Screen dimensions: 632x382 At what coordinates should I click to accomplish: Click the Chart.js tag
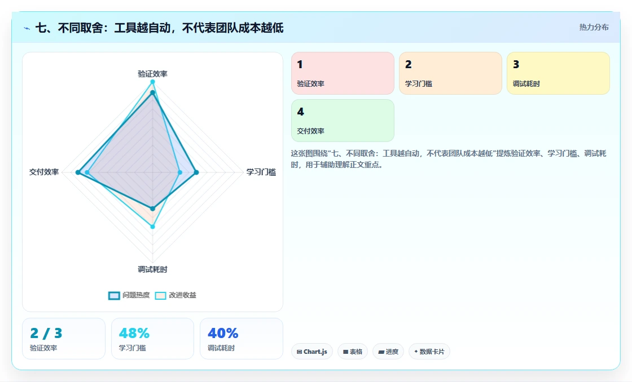pos(312,352)
